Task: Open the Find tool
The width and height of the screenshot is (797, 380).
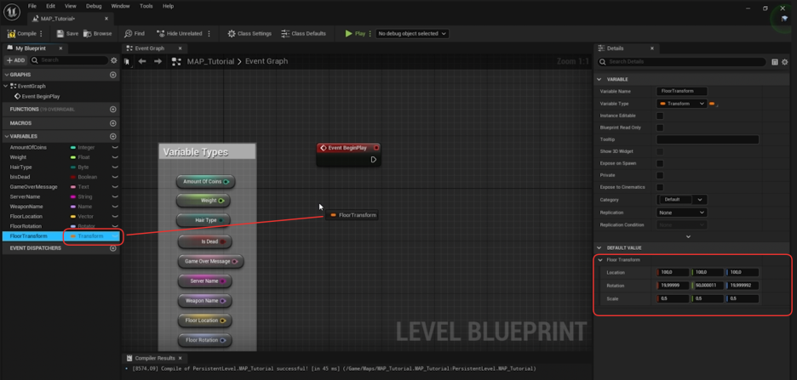Action: pos(135,33)
